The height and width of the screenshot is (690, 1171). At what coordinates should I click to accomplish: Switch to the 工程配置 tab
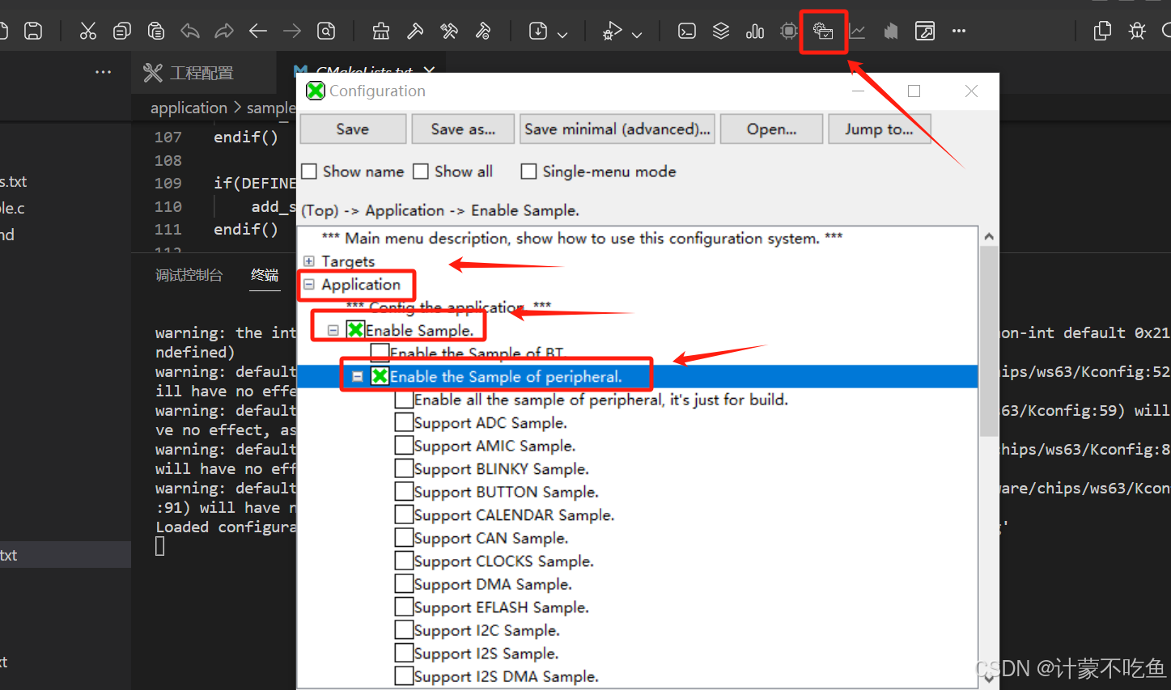[202, 73]
